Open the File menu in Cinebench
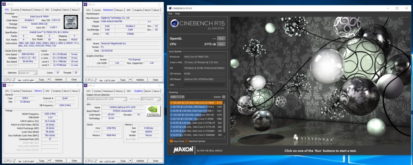413x165 pixels. click(x=171, y=13)
